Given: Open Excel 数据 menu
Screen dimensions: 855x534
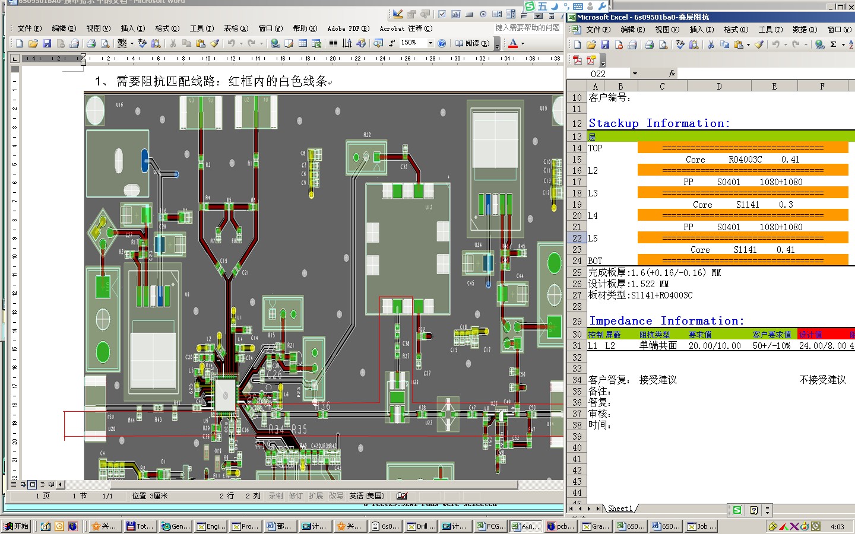Looking at the screenshot, I should click(805, 29).
